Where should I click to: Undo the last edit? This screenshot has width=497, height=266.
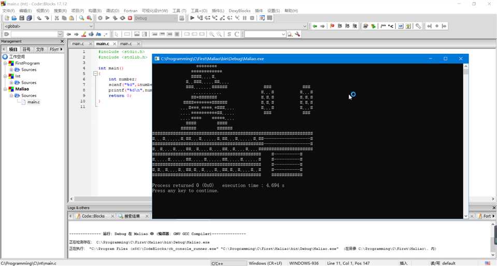click(x=39, y=18)
